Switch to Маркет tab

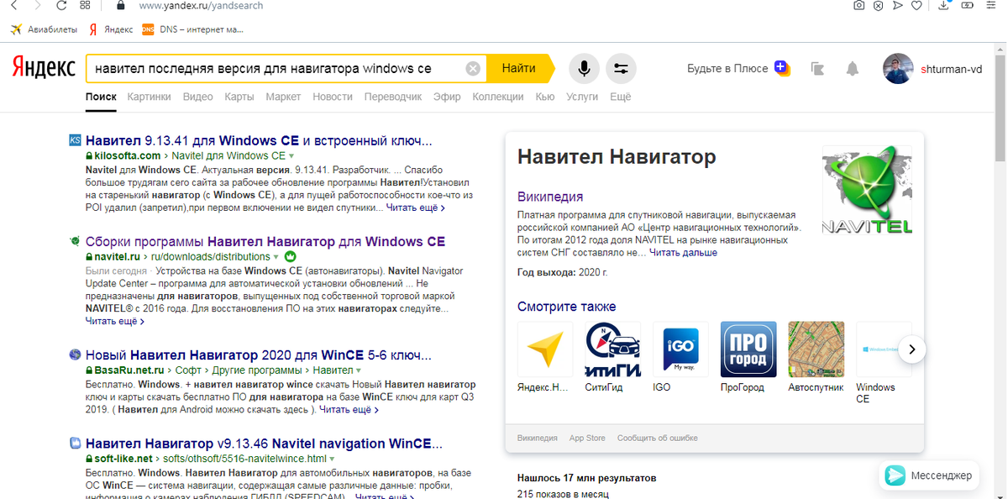point(283,97)
